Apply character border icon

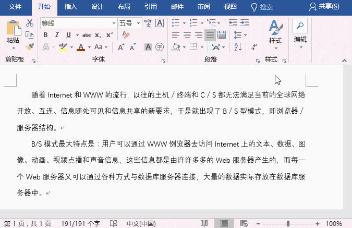(160, 23)
